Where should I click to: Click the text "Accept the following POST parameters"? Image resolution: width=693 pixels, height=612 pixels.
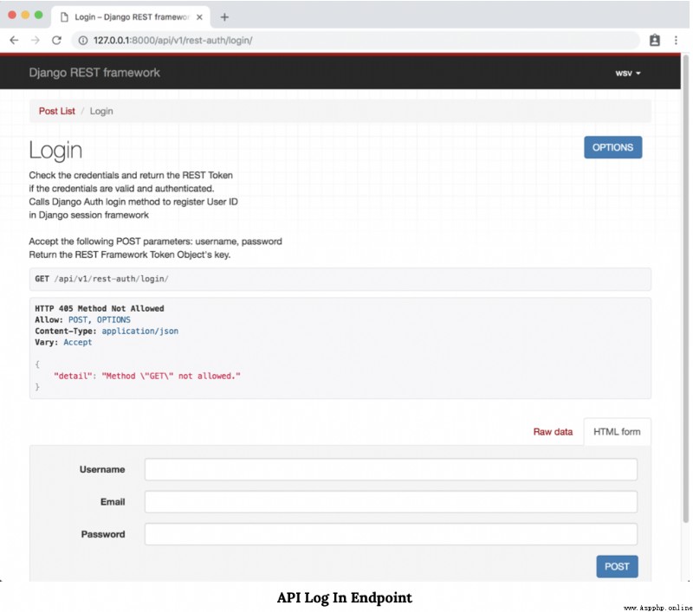tap(110, 242)
